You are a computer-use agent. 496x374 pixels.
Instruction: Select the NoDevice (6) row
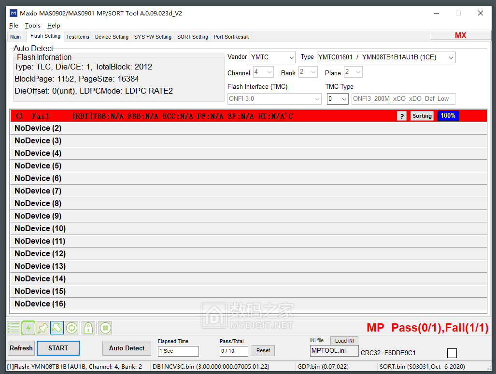pos(249,178)
